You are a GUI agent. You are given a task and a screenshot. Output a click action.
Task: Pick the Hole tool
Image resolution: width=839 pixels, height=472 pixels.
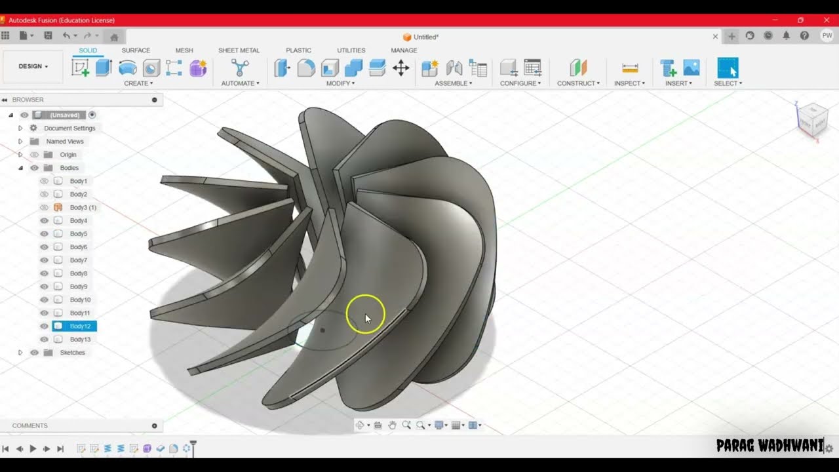(x=151, y=68)
